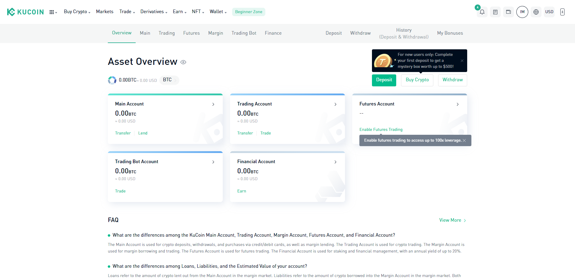575x280 pixels.
Task: Click Lend in Main Account card
Action: (x=143, y=133)
